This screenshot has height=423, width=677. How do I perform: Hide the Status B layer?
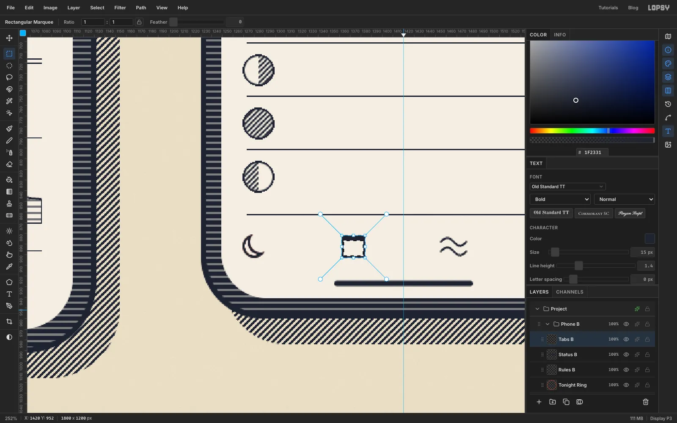point(626,354)
